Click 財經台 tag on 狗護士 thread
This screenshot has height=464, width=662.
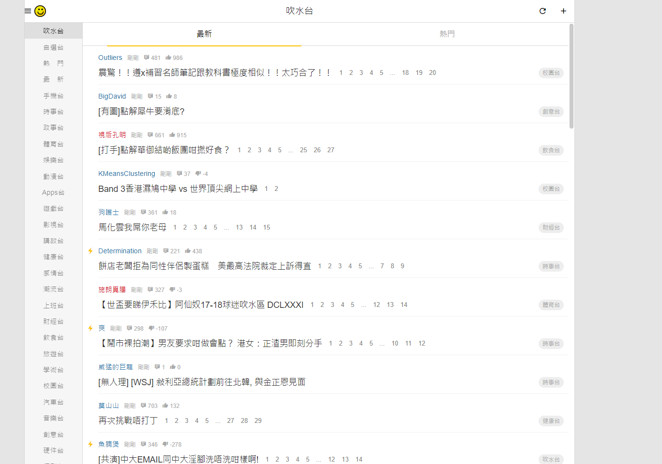coord(551,228)
